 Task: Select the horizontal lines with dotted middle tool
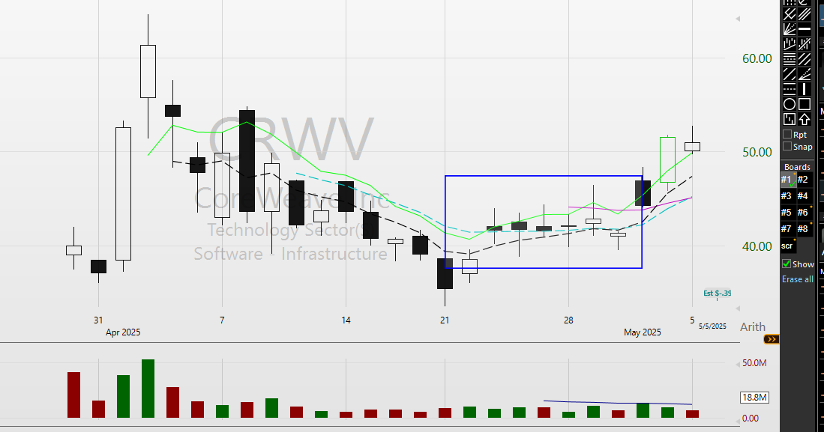coord(790,88)
